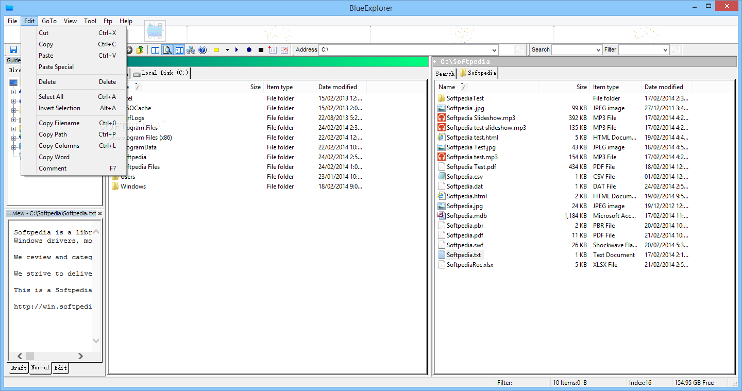Click the yellow square toolbar icon
The image size is (742, 391).
click(x=216, y=50)
